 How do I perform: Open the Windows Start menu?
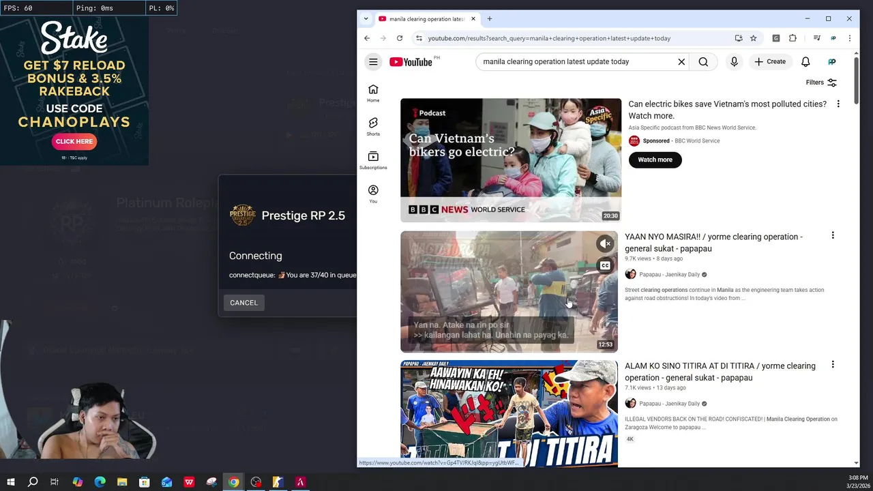click(10, 482)
